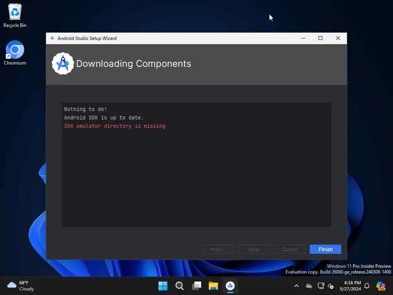Click the Android Studio icon in title bar
This screenshot has width=393, height=295.
click(x=52, y=38)
